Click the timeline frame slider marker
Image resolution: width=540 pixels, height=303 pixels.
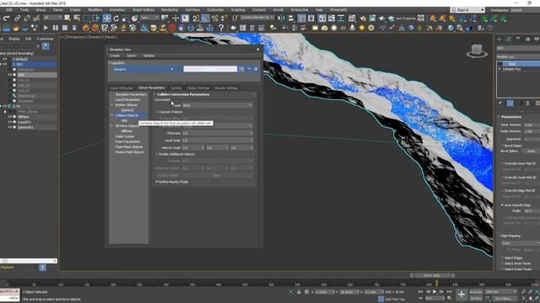436,283
